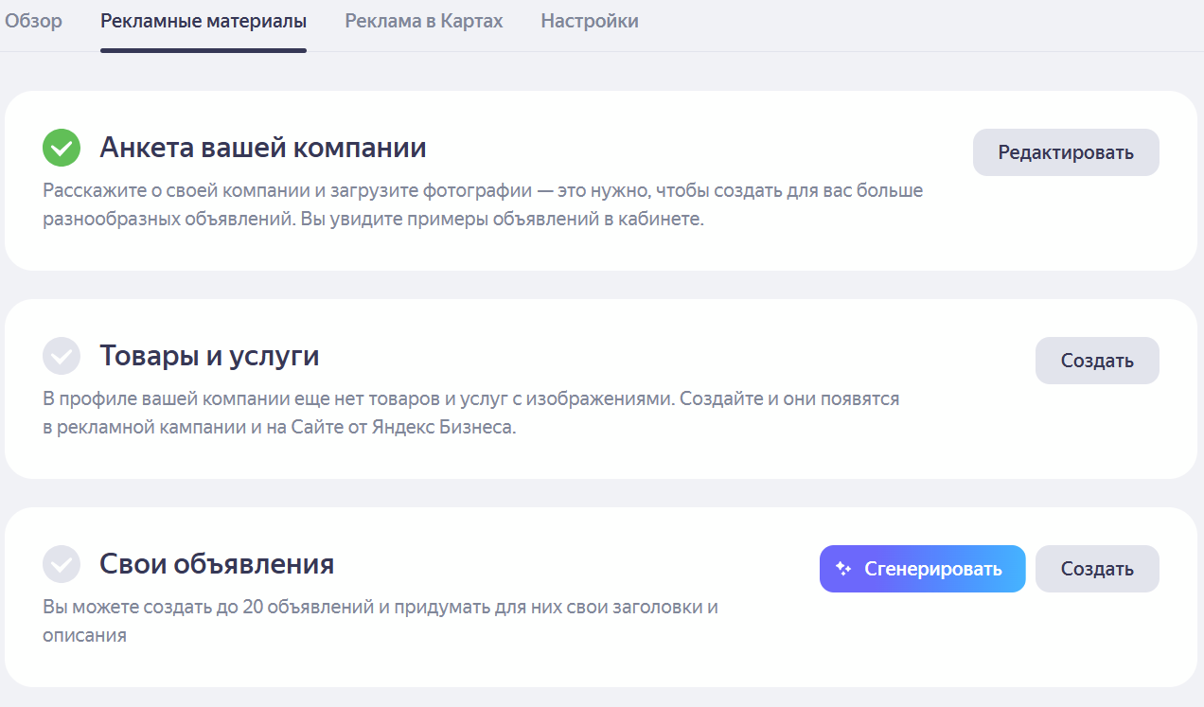Open the Настройки tab
1204x707 pixels.
pos(590,21)
